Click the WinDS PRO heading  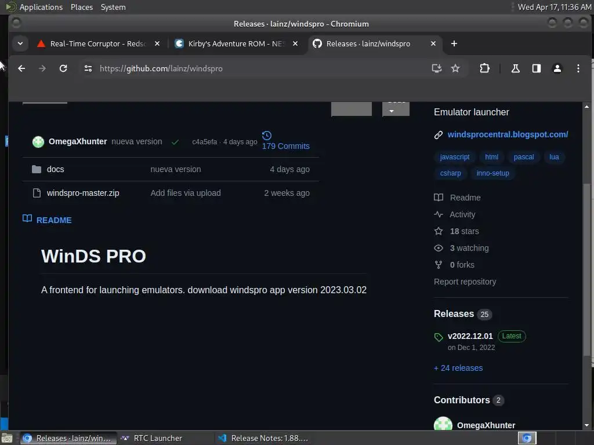[93, 256]
